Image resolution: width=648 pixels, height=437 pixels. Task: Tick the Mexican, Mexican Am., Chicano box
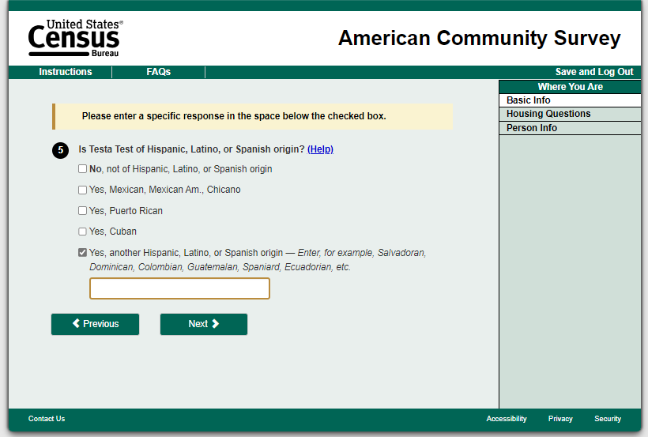coord(83,190)
